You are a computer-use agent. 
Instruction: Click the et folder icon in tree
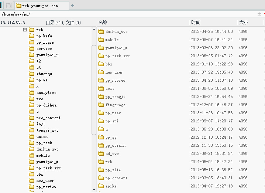click(32, 67)
